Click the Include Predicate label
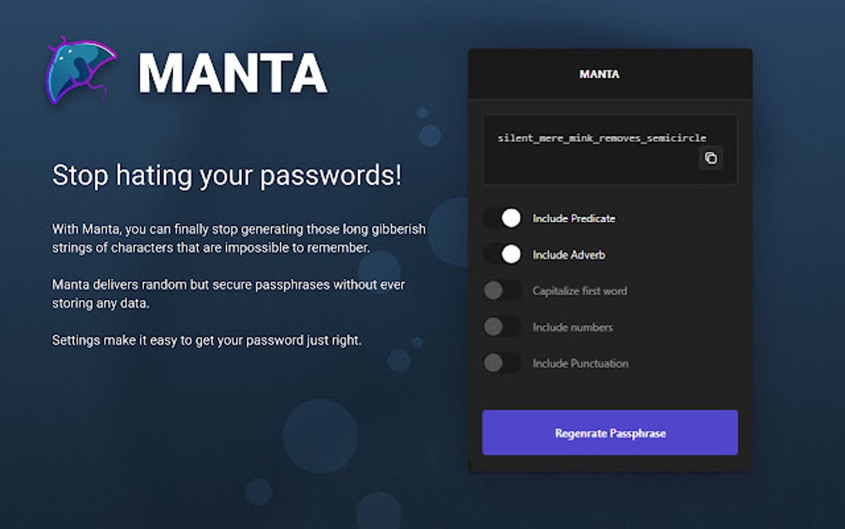The height and width of the screenshot is (529, 845). tap(572, 218)
